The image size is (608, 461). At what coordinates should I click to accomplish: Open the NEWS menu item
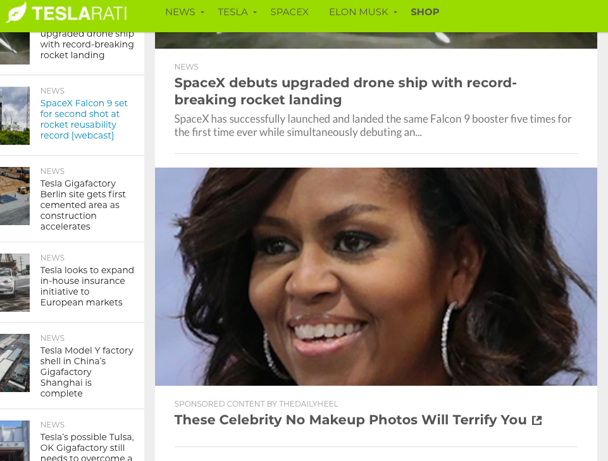[x=180, y=12]
